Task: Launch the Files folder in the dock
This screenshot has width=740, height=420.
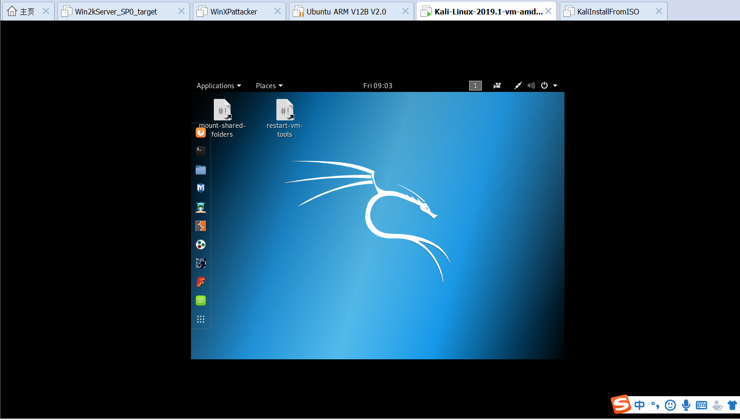Action: click(201, 170)
